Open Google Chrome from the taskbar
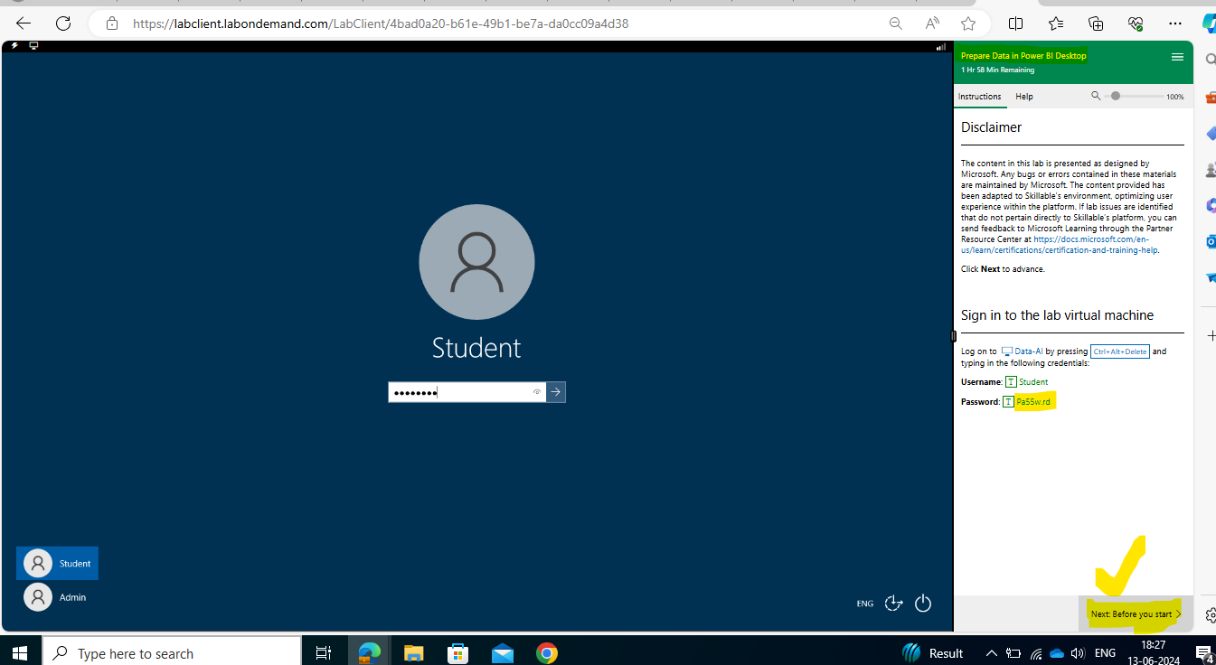Screen dimensions: 1216x665 (x=546, y=652)
